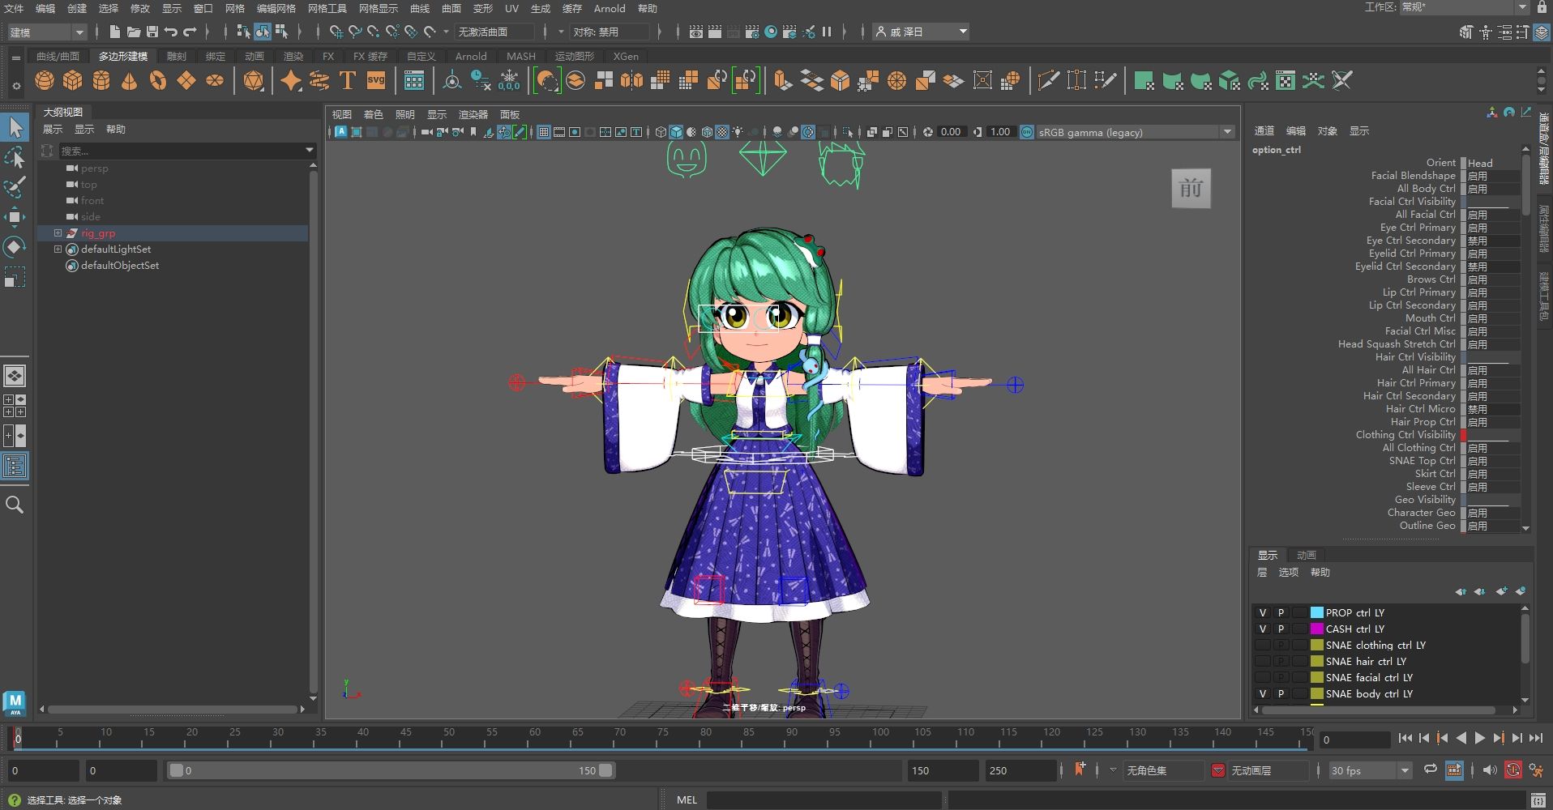Viewport: 1553px width, 810px height.
Task: Click the magenta color swatch of CASH ctrl LY
Action: tap(1316, 629)
